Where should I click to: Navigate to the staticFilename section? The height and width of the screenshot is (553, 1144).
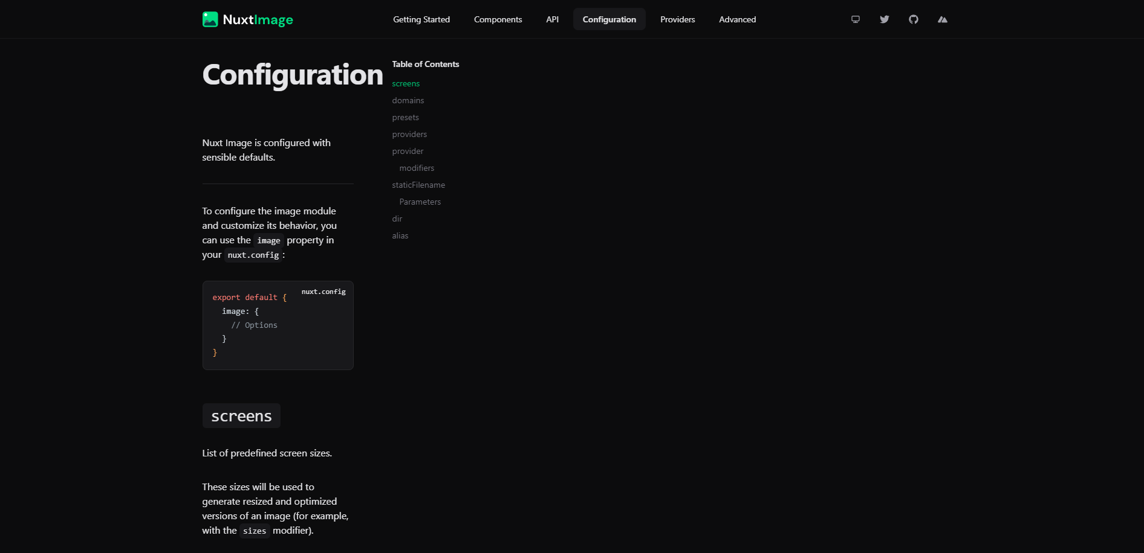[418, 185]
